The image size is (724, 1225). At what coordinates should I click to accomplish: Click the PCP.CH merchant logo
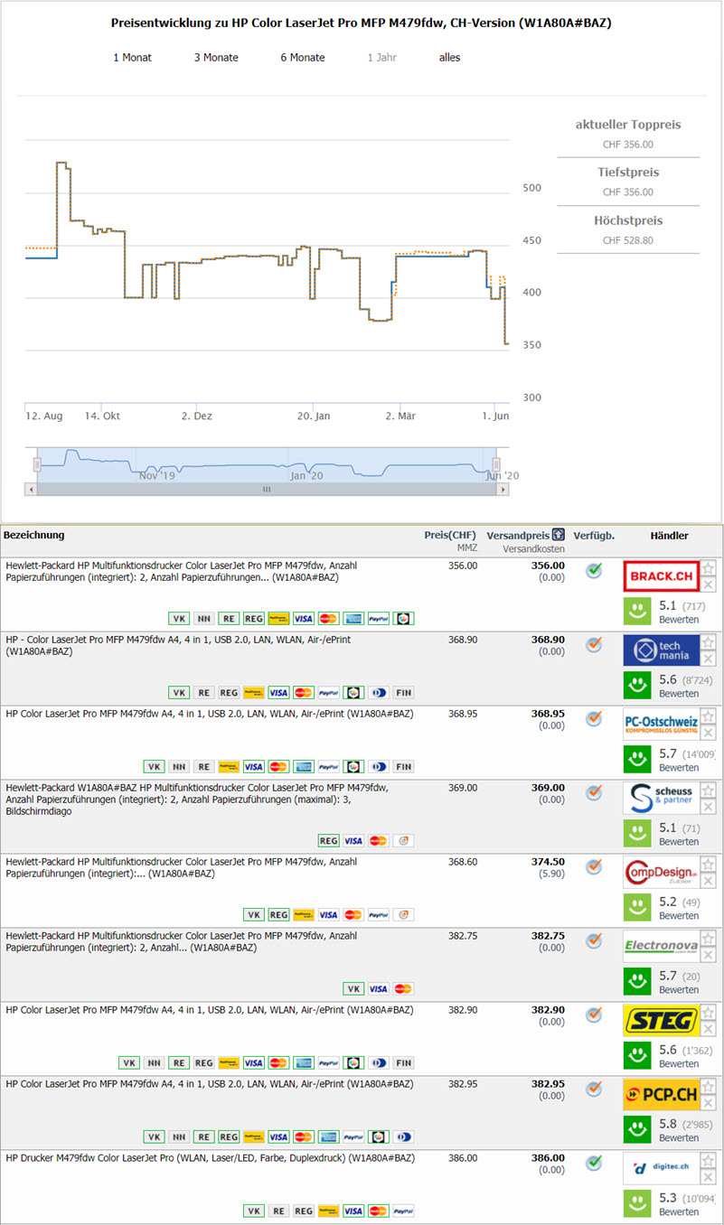[x=661, y=1095]
